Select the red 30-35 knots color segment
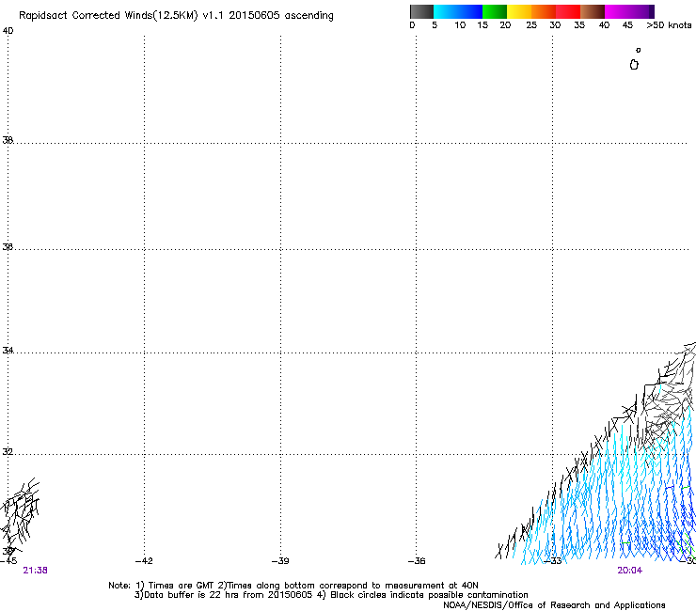This screenshot has width=696, height=611. click(x=568, y=11)
